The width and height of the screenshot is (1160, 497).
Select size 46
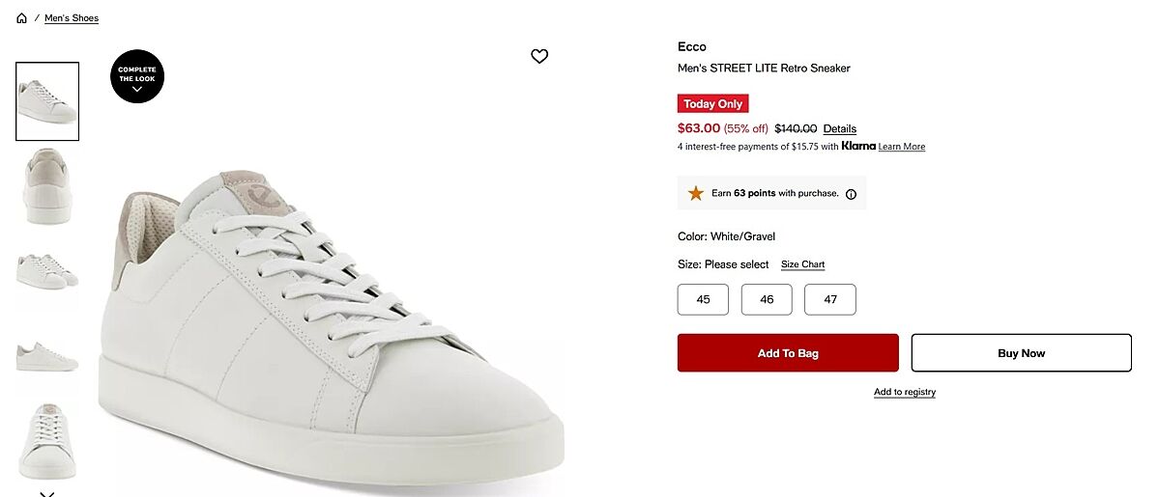coord(767,299)
